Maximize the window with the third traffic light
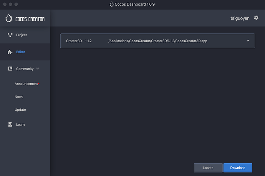The image size is (265, 176). point(16,4)
